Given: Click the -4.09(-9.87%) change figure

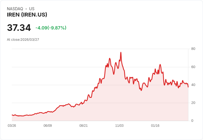Looking at the screenshot, I should 51,28.
